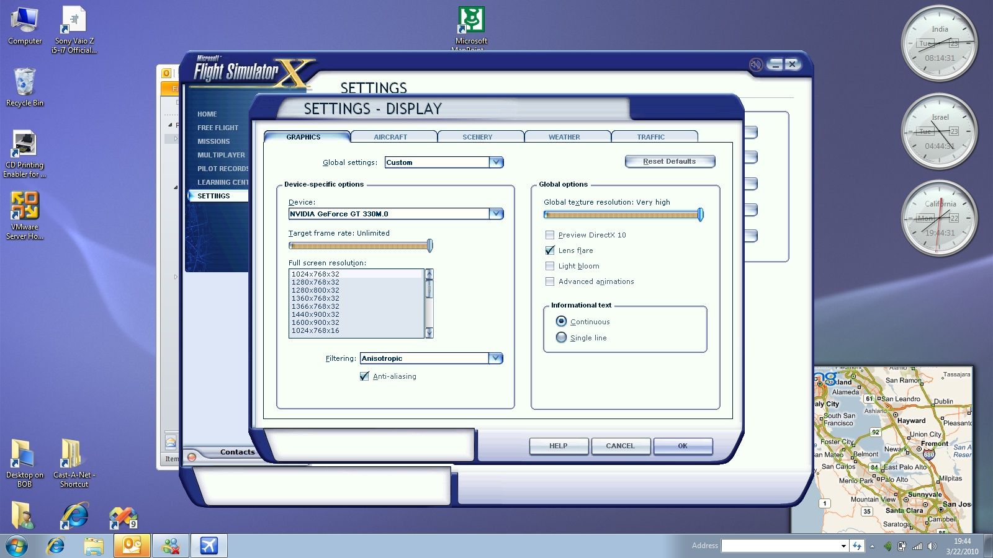Screen dimensions: 993x558
Task: Open the Device dropdown listing NVIDIA GeForce
Action: 496,214
